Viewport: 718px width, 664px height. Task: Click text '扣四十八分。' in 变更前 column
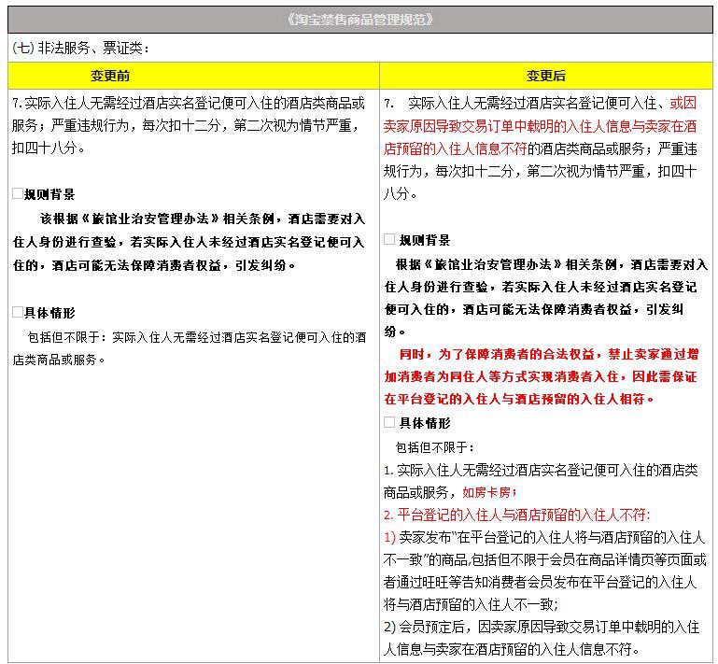pos(48,148)
